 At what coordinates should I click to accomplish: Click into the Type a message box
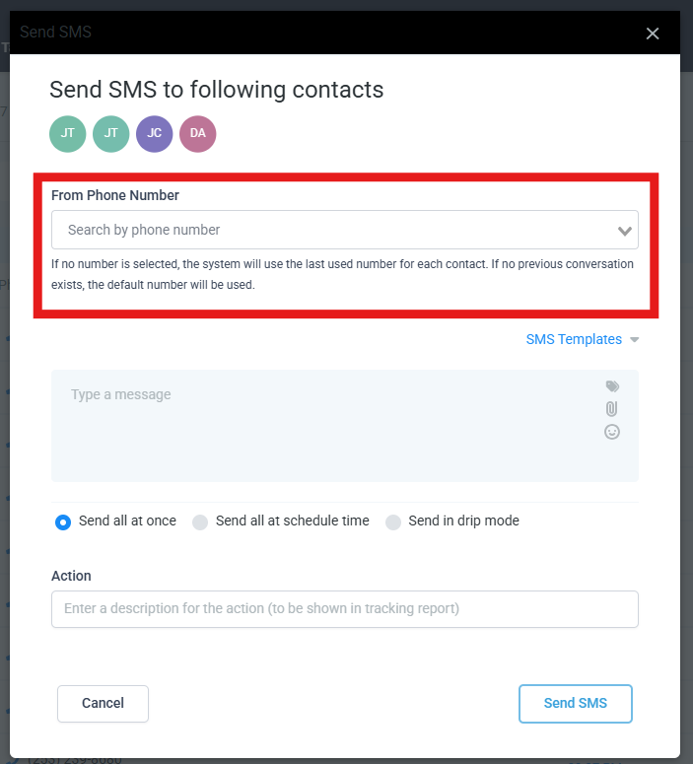325,426
